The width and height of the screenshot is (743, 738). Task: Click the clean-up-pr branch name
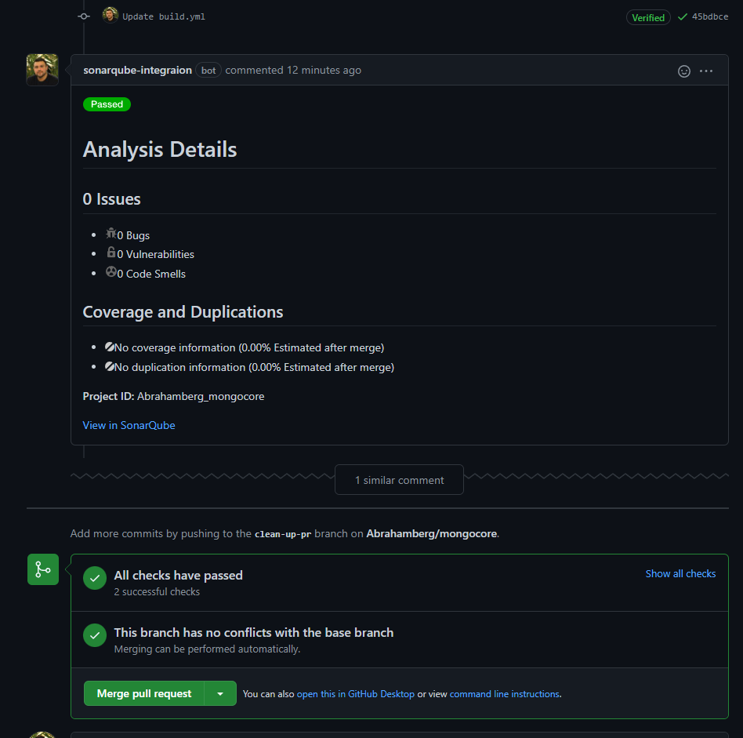click(x=282, y=534)
